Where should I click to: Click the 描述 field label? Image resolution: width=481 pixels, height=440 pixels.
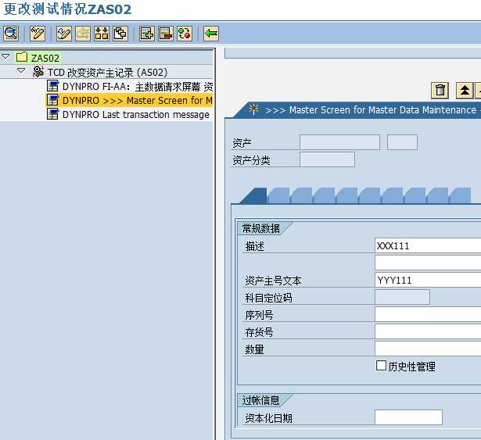tap(255, 246)
